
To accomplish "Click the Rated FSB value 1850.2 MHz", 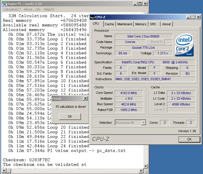I will coord(129,110).
